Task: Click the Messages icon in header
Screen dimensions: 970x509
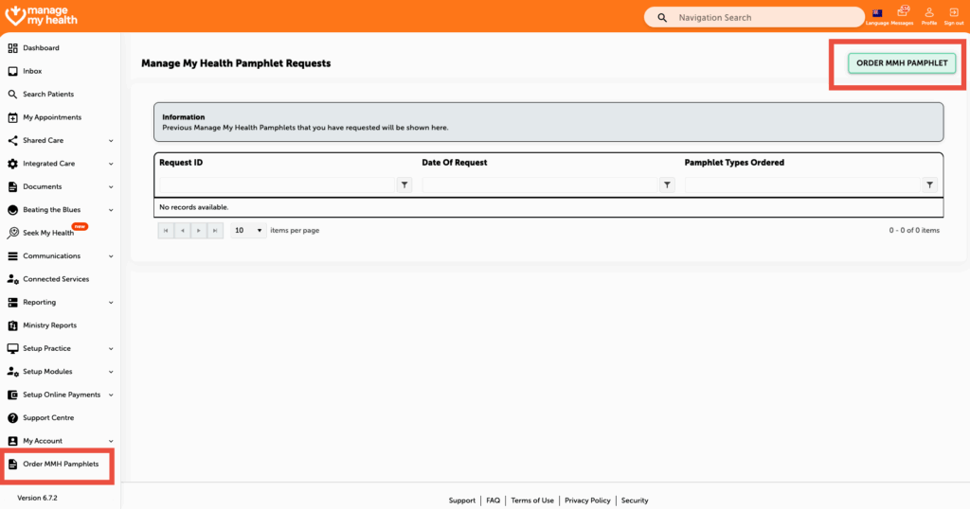Action: 902,14
